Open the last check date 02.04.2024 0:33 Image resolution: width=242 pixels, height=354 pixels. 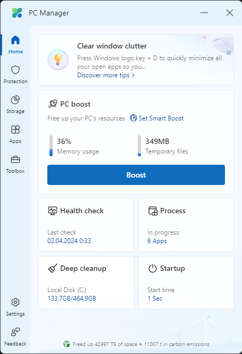coord(69,241)
